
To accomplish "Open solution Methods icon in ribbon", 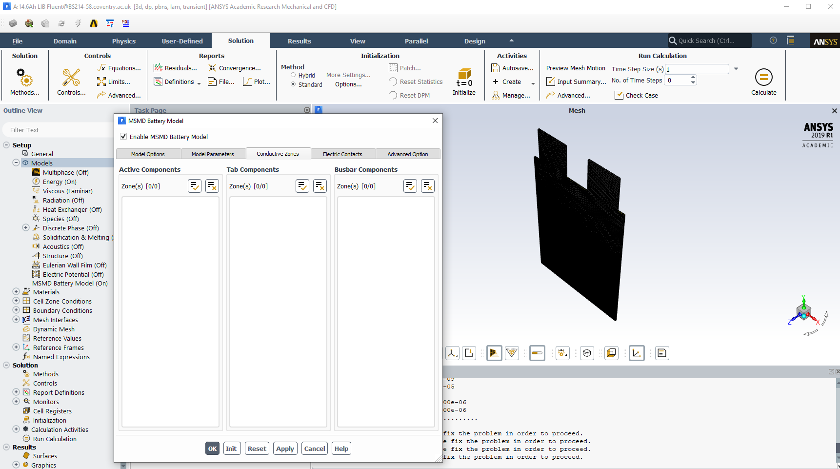I will [x=24, y=78].
